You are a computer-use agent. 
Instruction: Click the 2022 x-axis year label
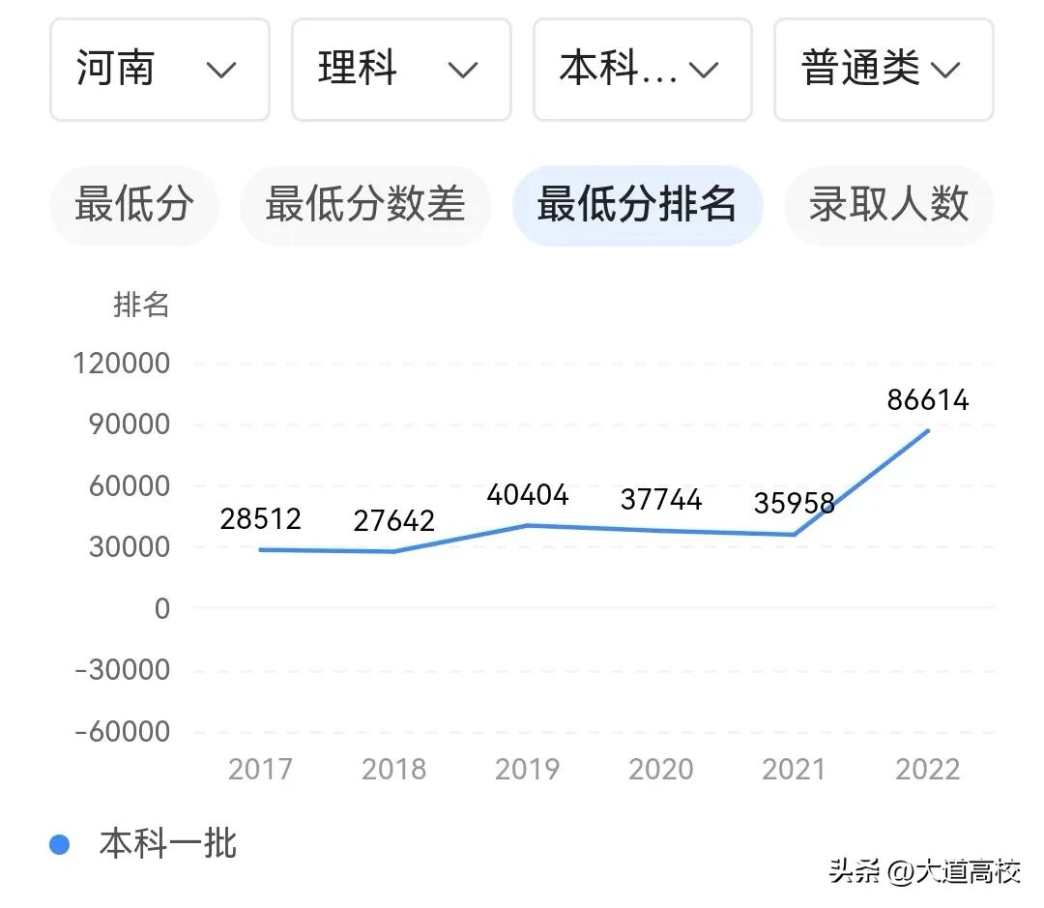pyautogui.click(x=928, y=770)
